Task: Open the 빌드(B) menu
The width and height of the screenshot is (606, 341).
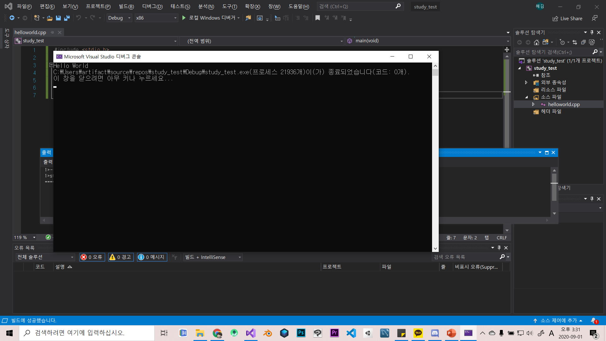Action: coord(126,6)
